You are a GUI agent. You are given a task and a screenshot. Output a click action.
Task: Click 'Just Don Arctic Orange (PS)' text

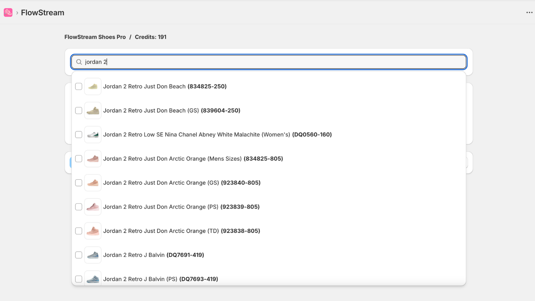click(x=181, y=207)
